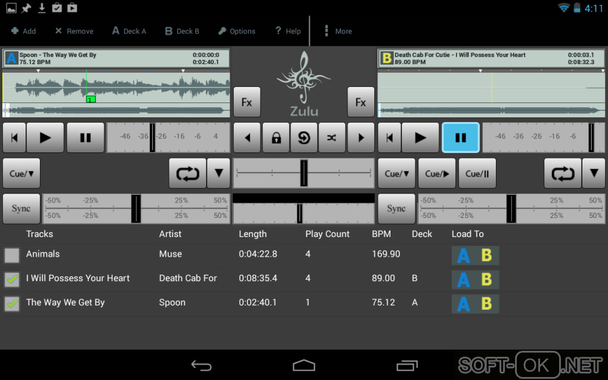The image size is (608, 380).
Task: Click Deck B waveform overview strip
Action: coord(491,110)
